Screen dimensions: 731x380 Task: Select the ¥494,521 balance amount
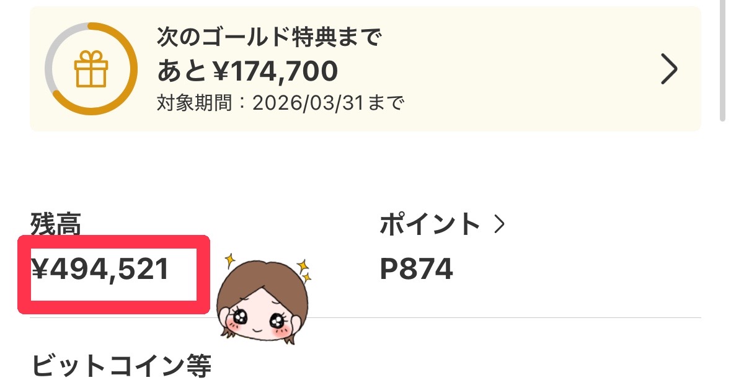[100, 270]
